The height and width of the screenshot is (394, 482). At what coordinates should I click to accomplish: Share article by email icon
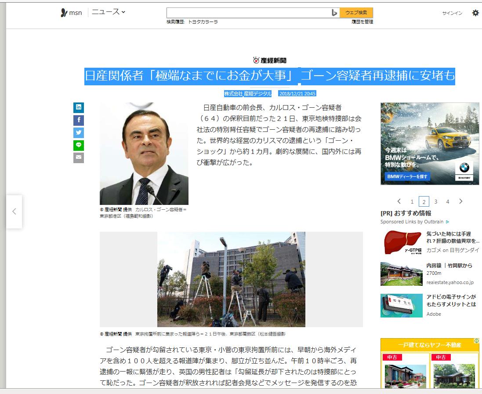pyautogui.click(x=79, y=158)
